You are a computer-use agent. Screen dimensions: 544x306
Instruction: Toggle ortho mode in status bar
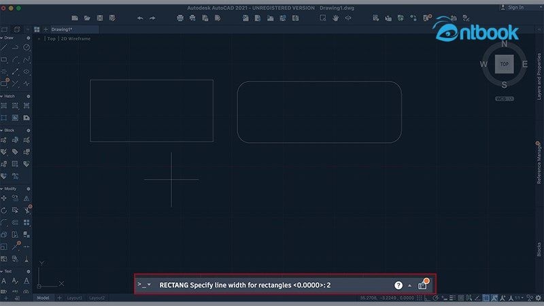click(428, 298)
